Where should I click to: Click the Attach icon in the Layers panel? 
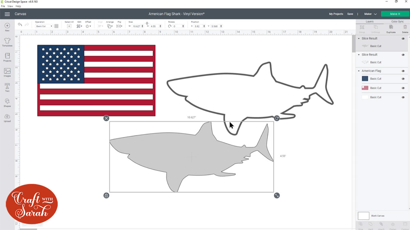click(381, 224)
